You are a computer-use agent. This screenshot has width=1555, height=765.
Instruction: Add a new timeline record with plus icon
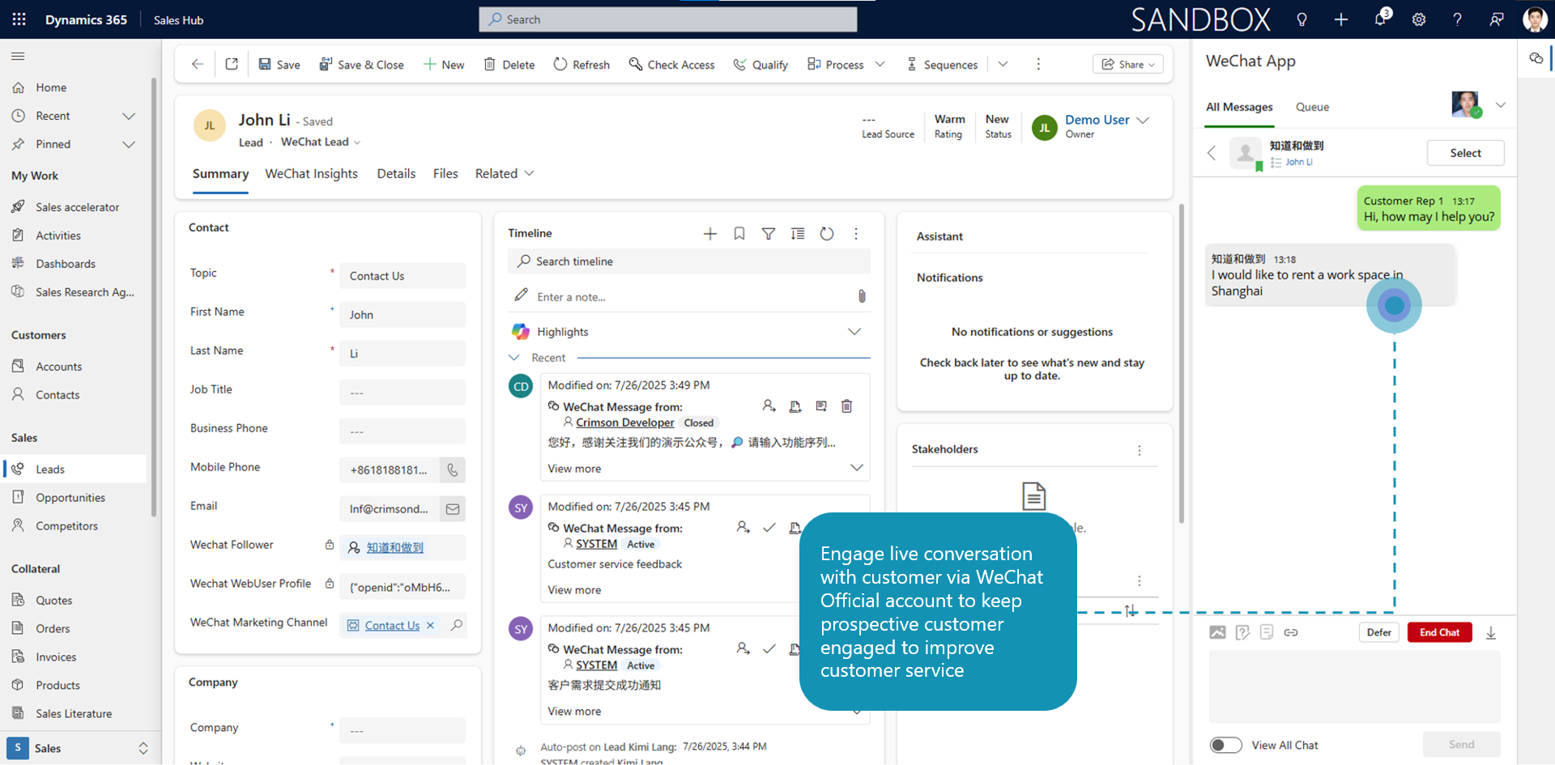[709, 234]
